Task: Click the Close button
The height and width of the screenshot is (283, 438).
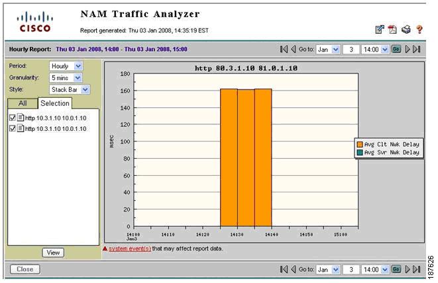Action: tap(25, 269)
